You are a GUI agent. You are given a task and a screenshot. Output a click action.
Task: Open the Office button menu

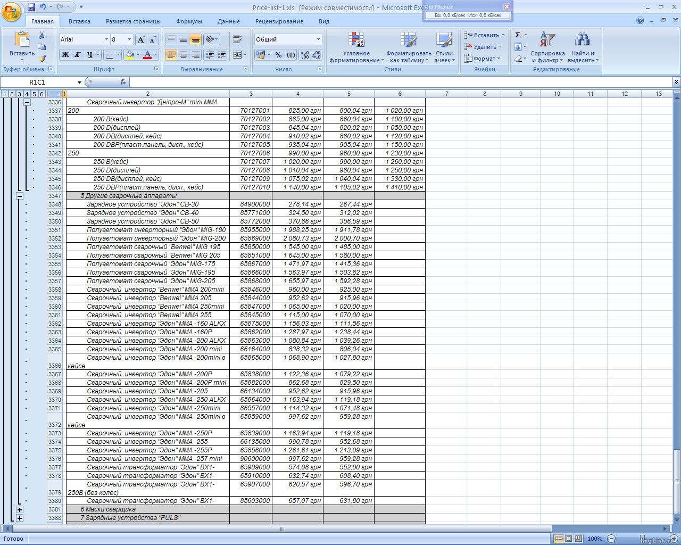(x=12, y=11)
